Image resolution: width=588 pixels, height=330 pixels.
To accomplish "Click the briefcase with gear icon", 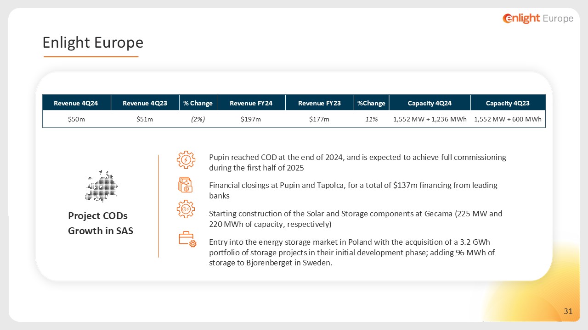I will point(187,240).
